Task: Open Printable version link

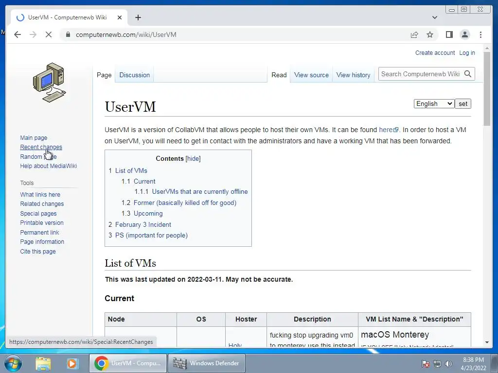Action: click(42, 222)
